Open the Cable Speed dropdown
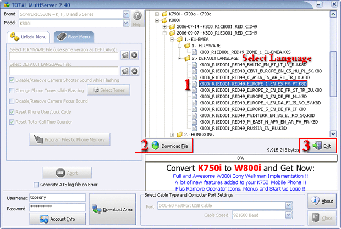 click(288, 215)
